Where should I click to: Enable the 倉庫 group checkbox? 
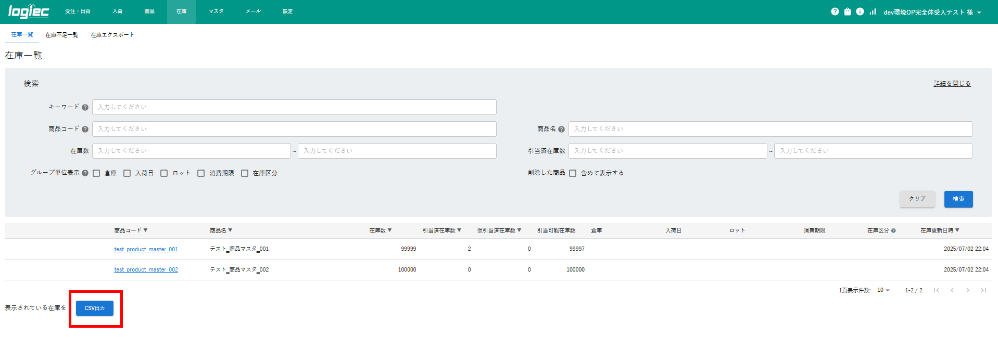pos(96,173)
